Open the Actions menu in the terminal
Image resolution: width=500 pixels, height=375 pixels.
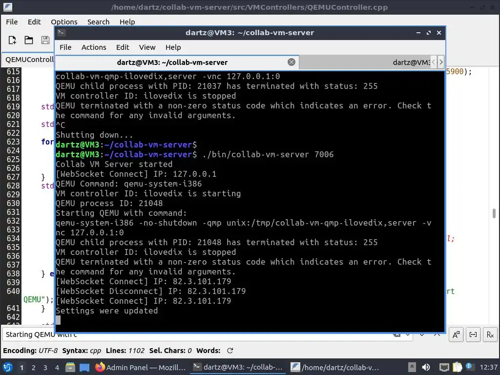pyautogui.click(x=94, y=47)
